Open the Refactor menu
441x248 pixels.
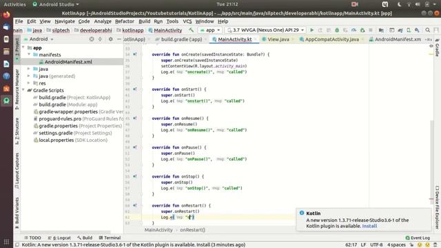[x=125, y=21]
